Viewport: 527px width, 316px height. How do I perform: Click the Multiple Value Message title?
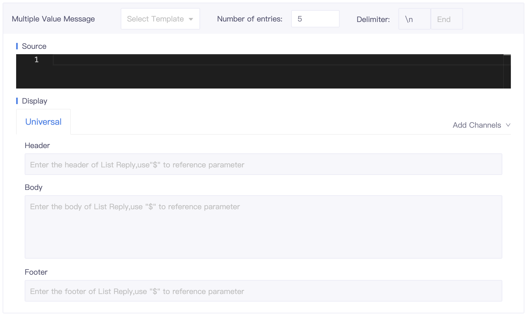pyautogui.click(x=53, y=19)
